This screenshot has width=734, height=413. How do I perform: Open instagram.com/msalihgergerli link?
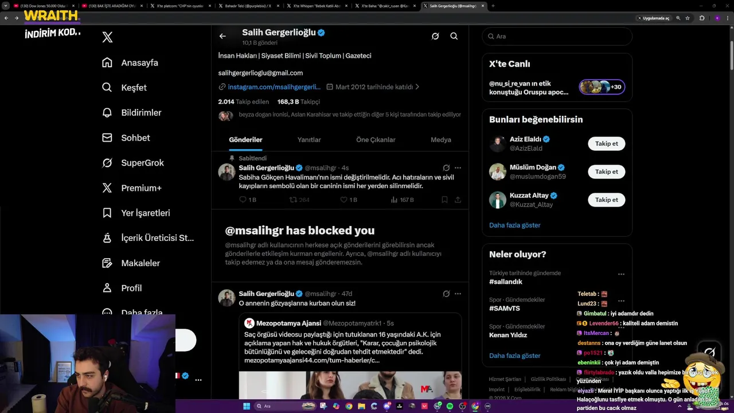pyautogui.click(x=274, y=87)
